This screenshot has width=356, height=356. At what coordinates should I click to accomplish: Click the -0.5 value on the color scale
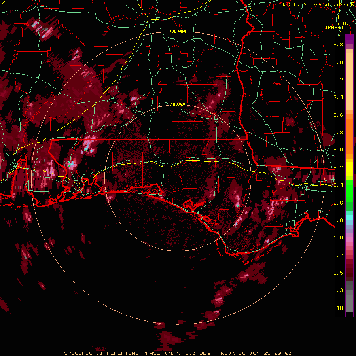coord(337,273)
